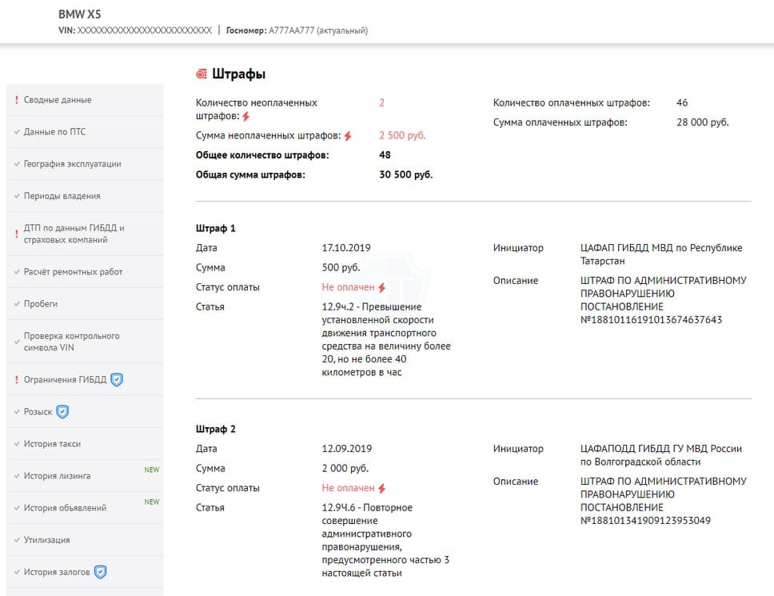Open Данные по ПТС in the sidebar

coord(85,132)
